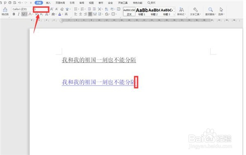Toggle align right

[x=85, y=14]
